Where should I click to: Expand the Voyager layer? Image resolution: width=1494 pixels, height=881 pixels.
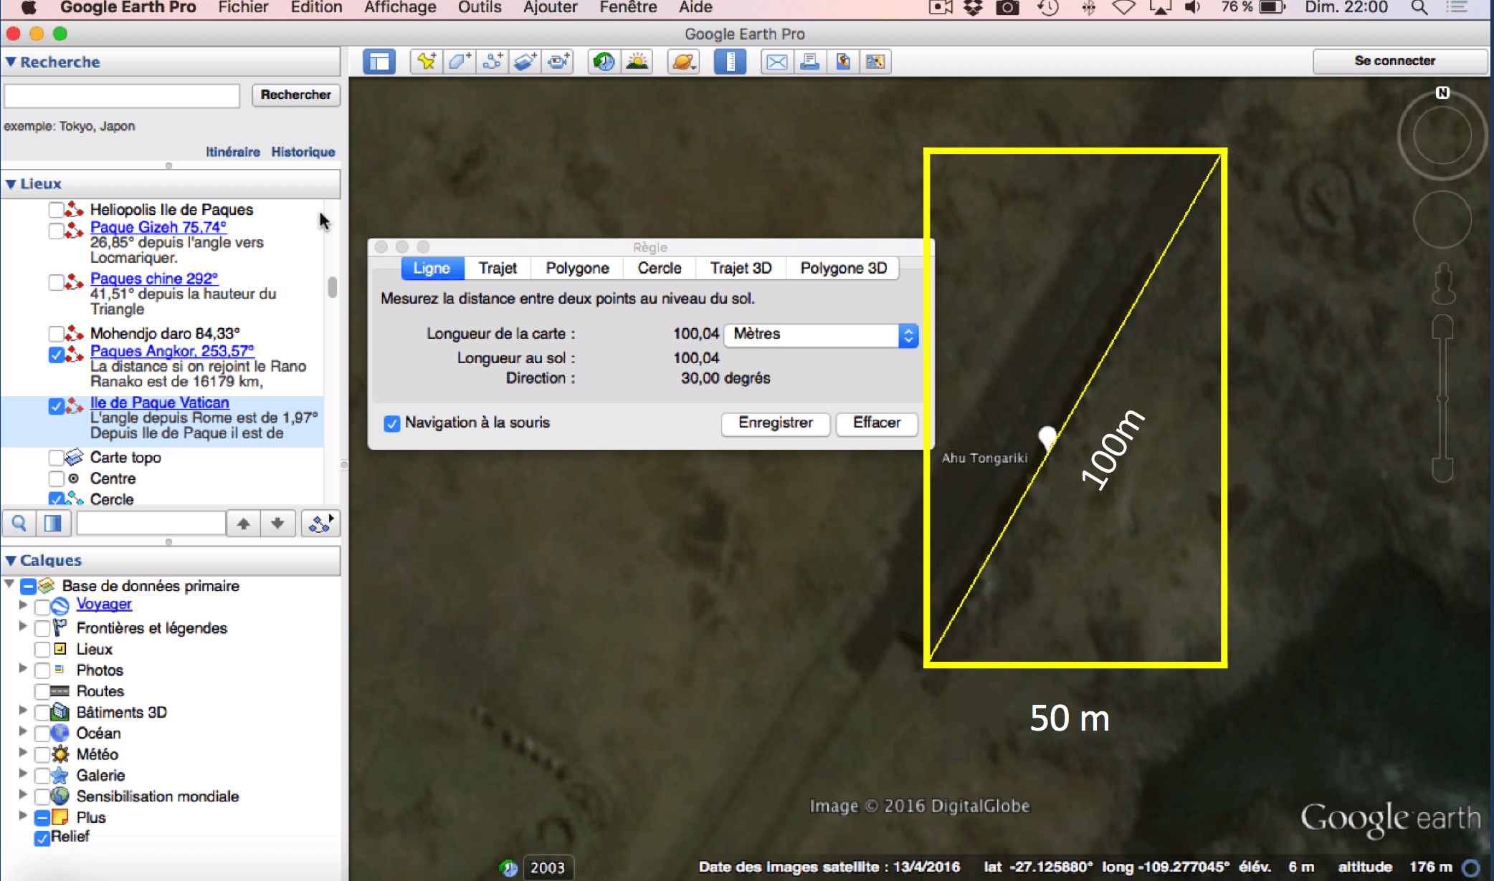click(x=23, y=605)
